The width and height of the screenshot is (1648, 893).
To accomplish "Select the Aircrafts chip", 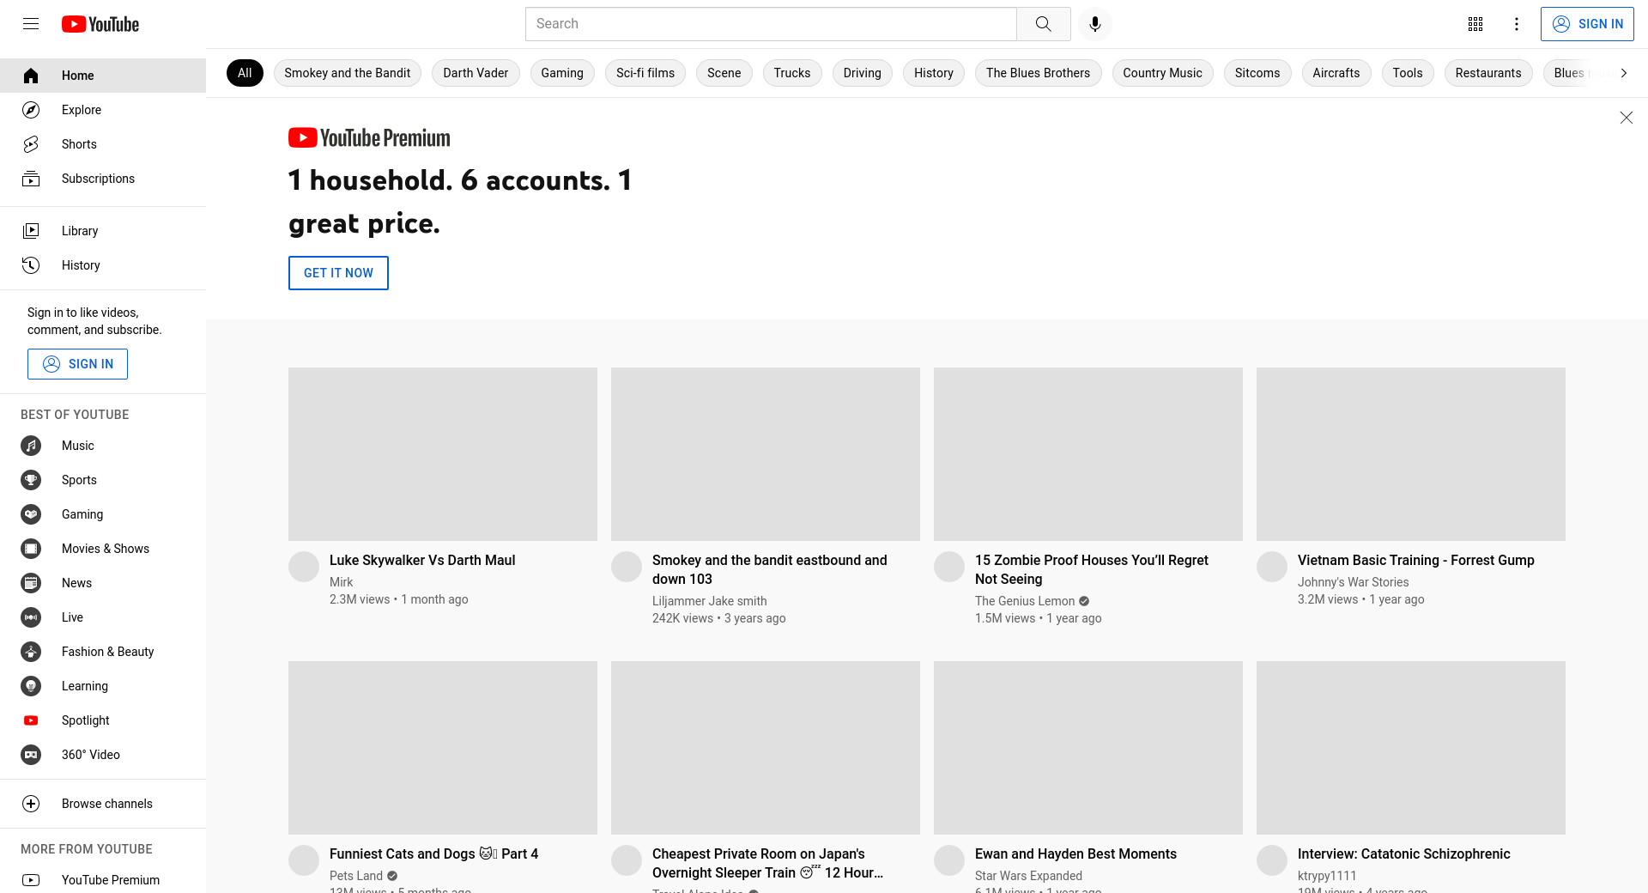I will click(1336, 73).
